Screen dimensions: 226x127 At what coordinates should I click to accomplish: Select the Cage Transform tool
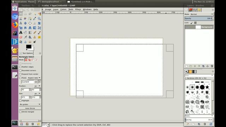tap(39, 28)
